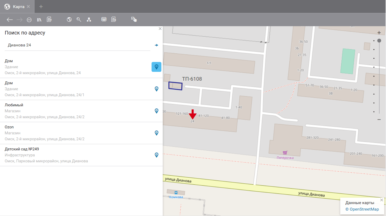Open the magnifier search tool

(79, 19)
